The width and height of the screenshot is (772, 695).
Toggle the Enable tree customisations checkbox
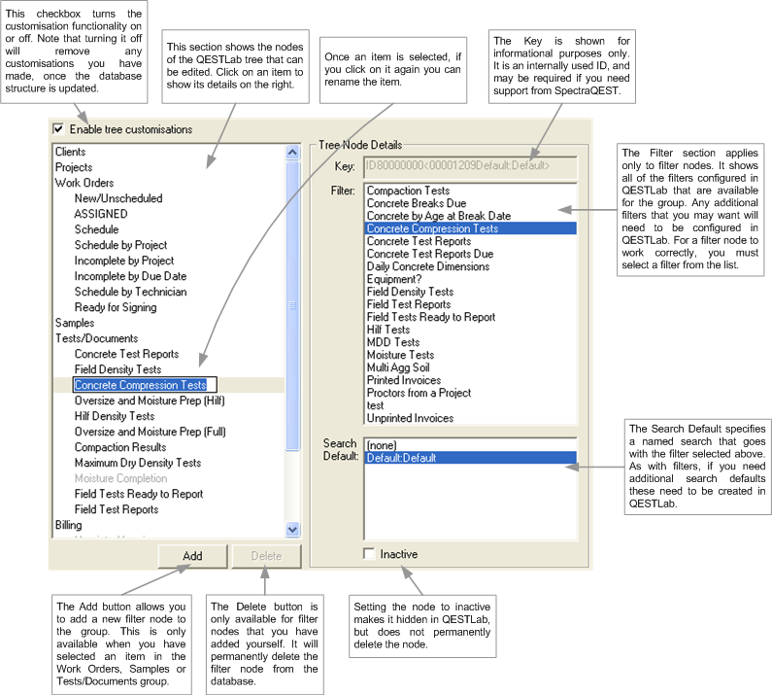pos(58,129)
